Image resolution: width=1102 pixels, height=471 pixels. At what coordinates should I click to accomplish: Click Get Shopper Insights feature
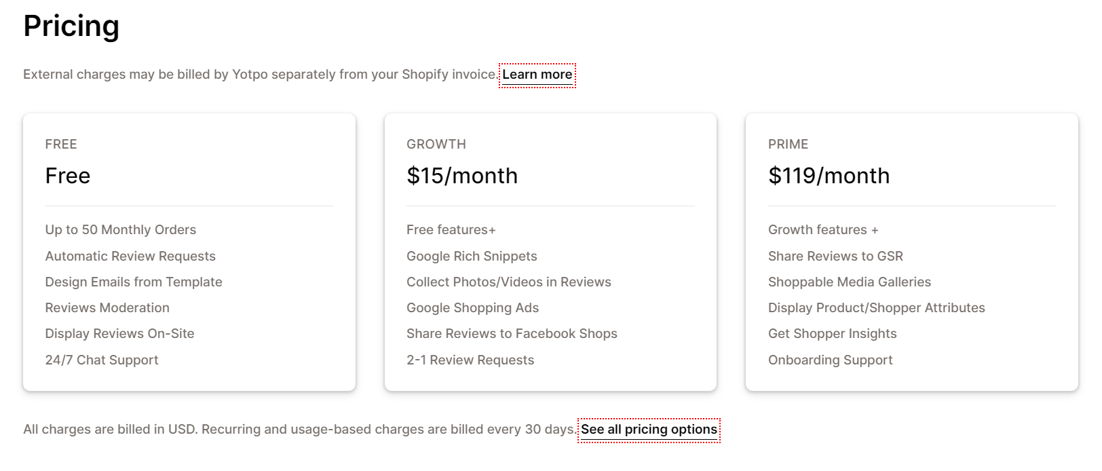[832, 334]
